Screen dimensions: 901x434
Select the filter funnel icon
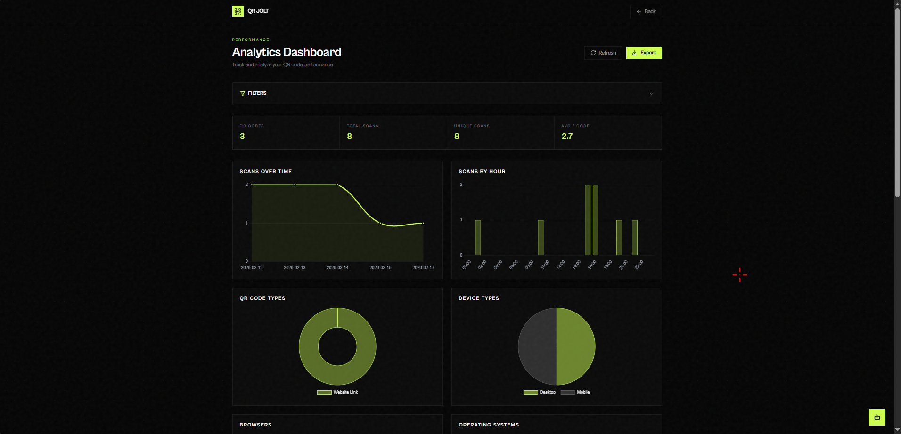tap(242, 93)
